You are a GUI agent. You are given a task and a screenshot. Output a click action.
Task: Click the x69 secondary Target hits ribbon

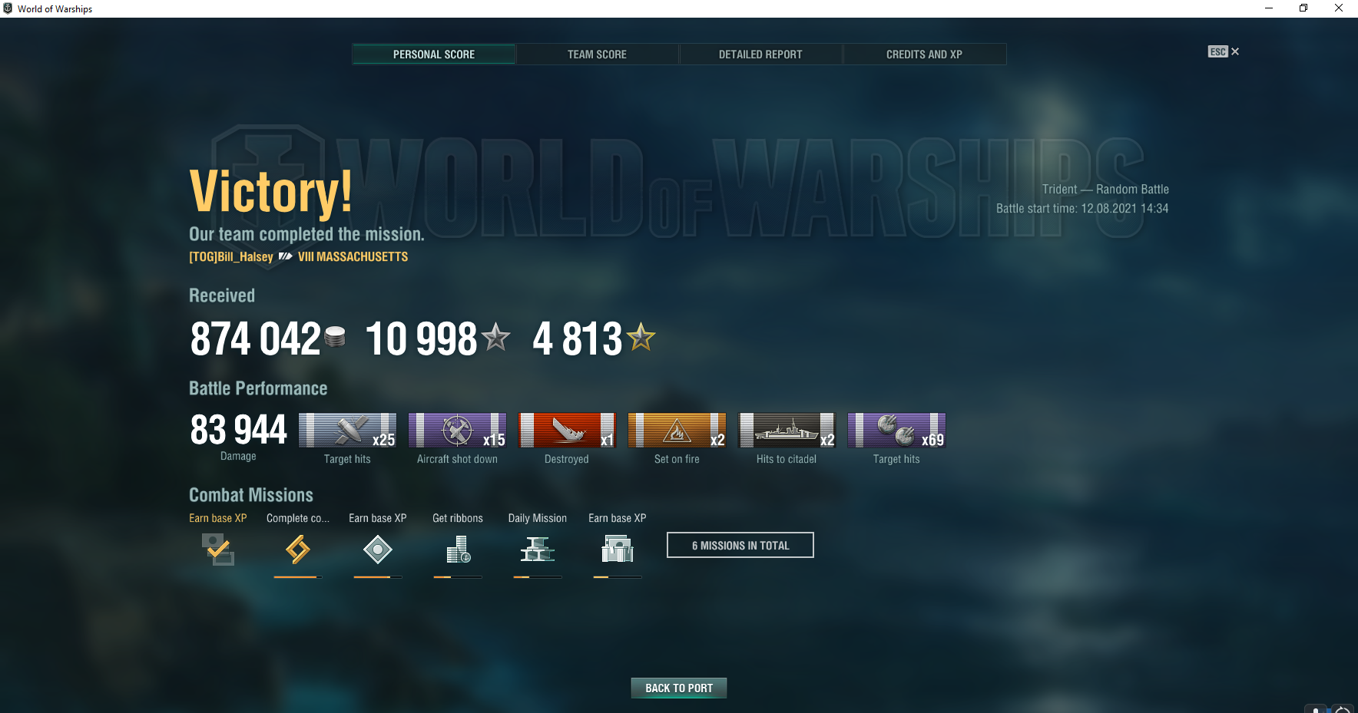896,431
